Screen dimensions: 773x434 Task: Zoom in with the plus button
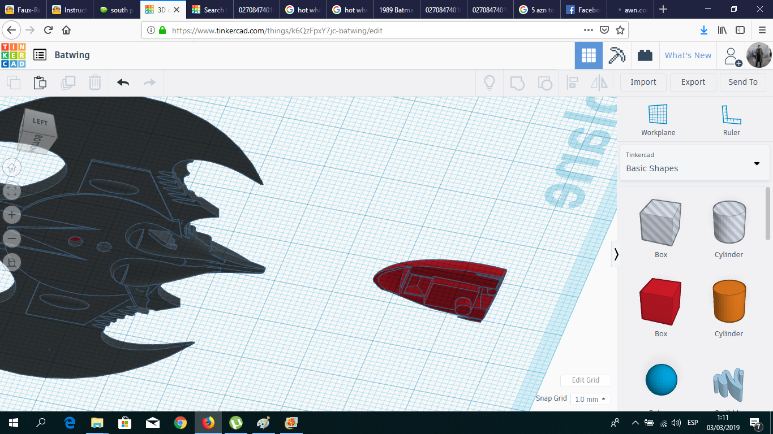12,215
